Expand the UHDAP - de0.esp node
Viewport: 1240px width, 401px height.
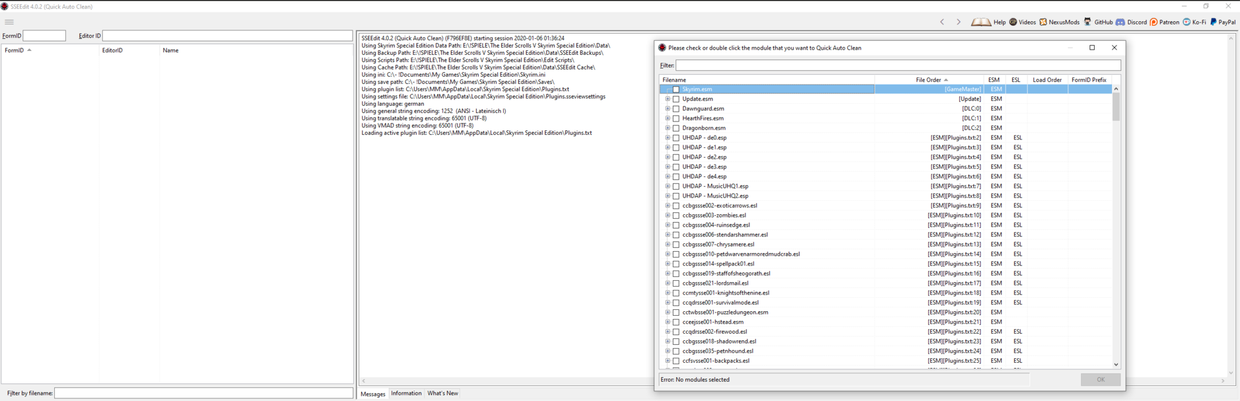click(668, 138)
